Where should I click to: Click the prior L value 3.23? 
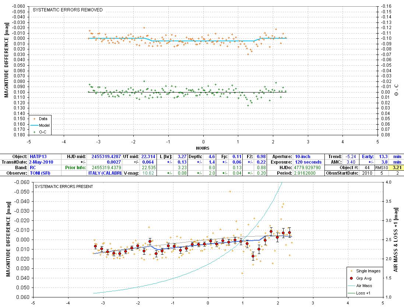[182, 168]
